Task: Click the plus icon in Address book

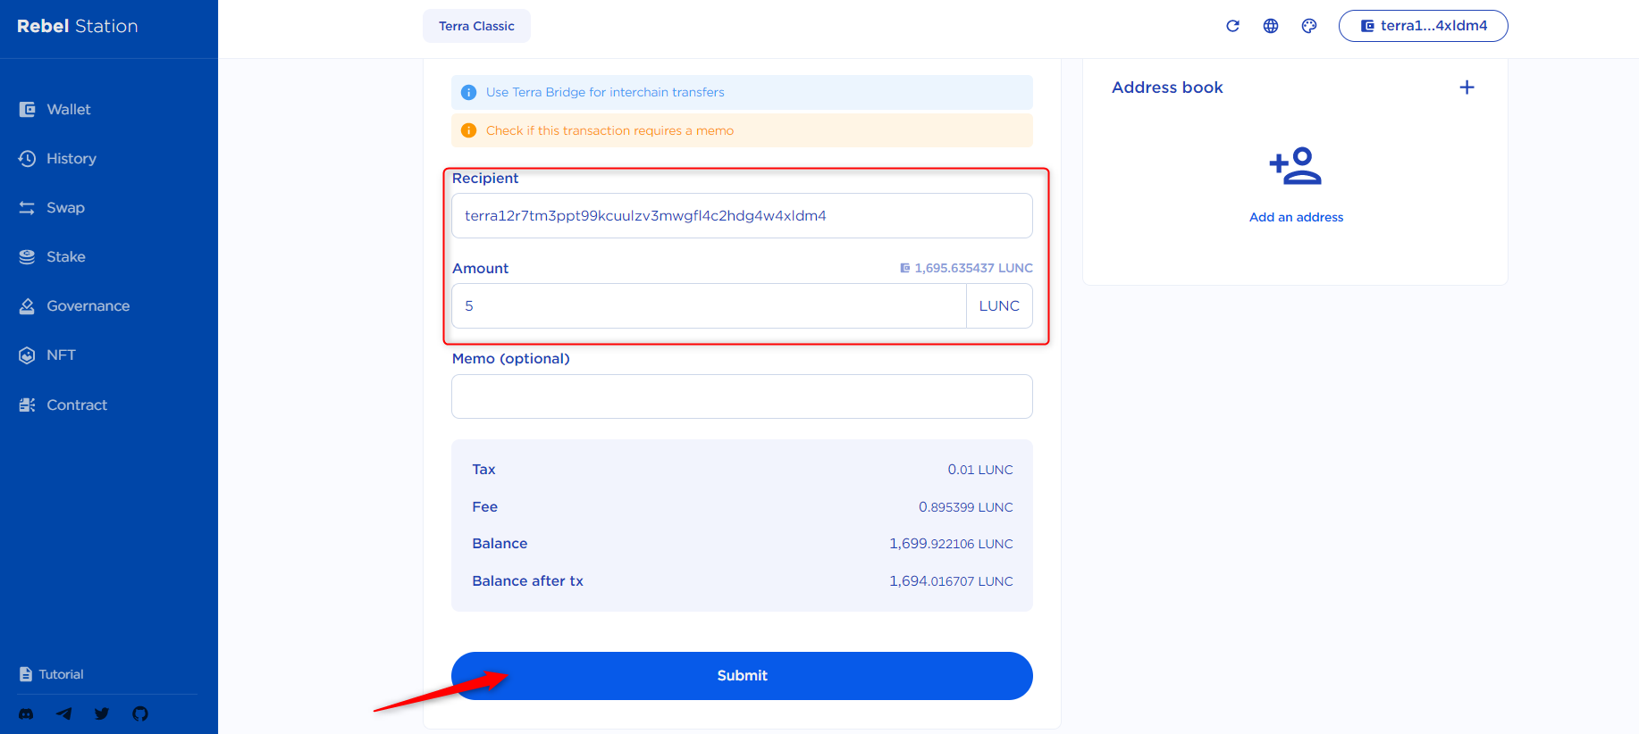Action: [1467, 88]
